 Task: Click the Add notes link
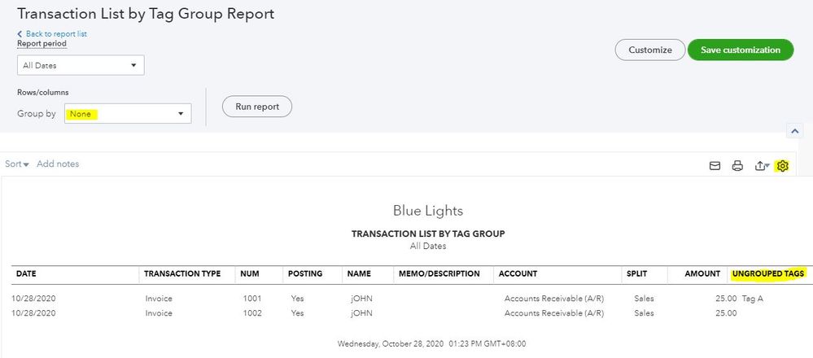(58, 164)
